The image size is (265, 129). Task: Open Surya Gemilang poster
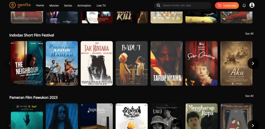tap(201, 63)
